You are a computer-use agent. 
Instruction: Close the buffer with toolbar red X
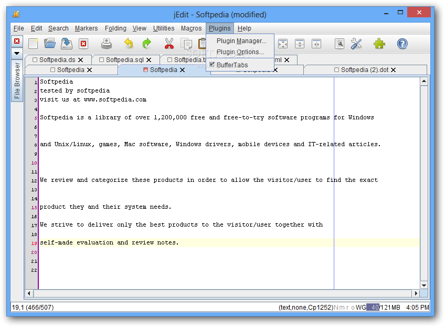[x=83, y=44]
